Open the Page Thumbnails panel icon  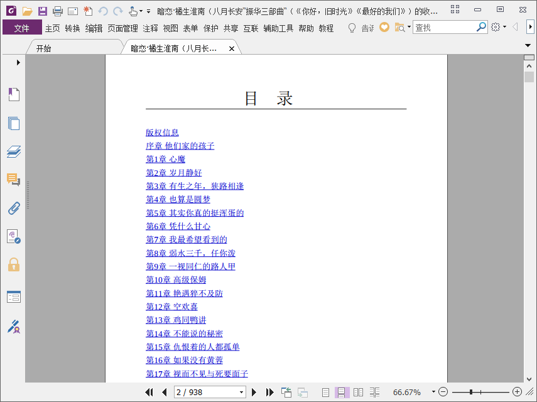[x=14, y=123]
